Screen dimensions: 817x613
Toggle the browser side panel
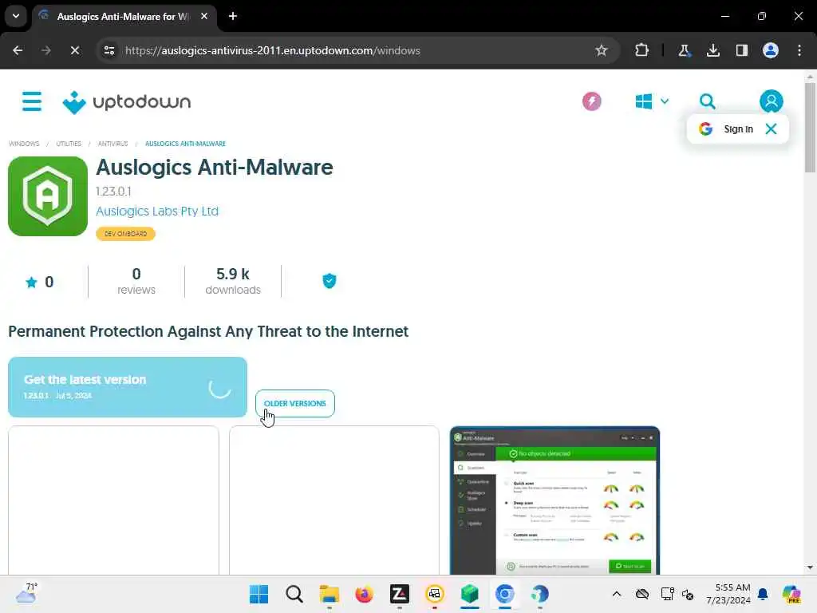pos(741,50)
